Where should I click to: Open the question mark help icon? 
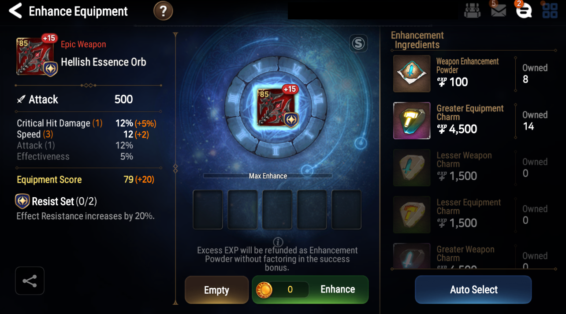point(163,11)
